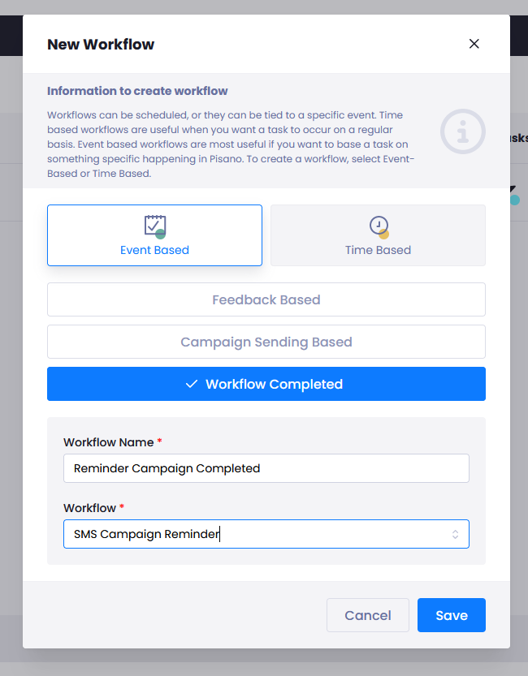Screen dimensions: 528x676
Task: Choose the Feedback Based option
Action: pyautogui.click(x=266, y=299)
